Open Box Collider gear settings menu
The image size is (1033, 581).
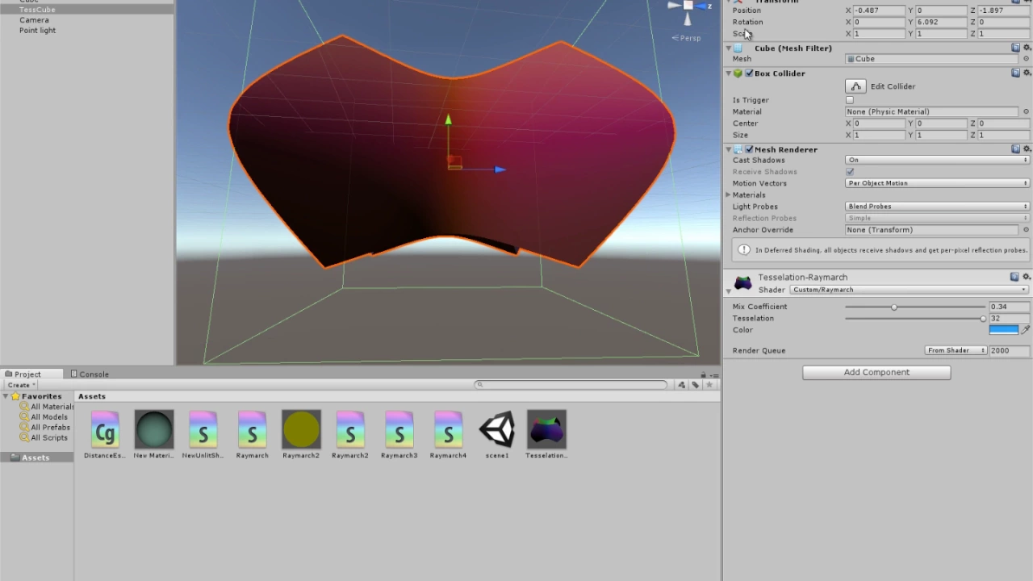click(1027, 73)
